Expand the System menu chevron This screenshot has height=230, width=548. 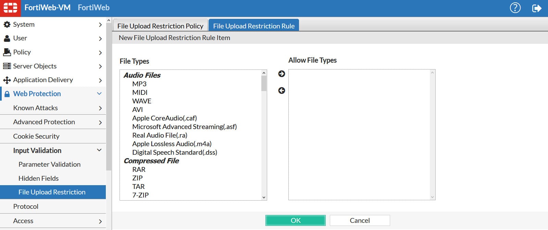[x=100, y=25]
